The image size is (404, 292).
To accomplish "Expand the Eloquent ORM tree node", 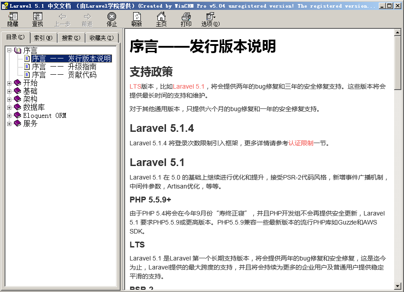I will click(x=9, y=116).
